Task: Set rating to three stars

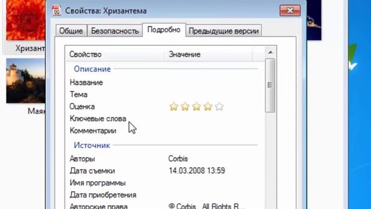Action: coord(197,106)
